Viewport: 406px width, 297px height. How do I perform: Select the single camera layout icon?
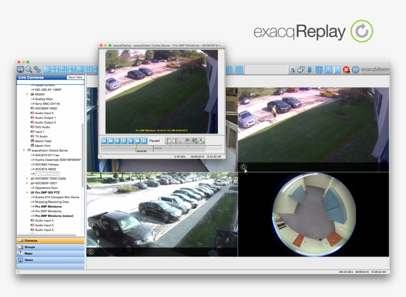click(47, 69)
